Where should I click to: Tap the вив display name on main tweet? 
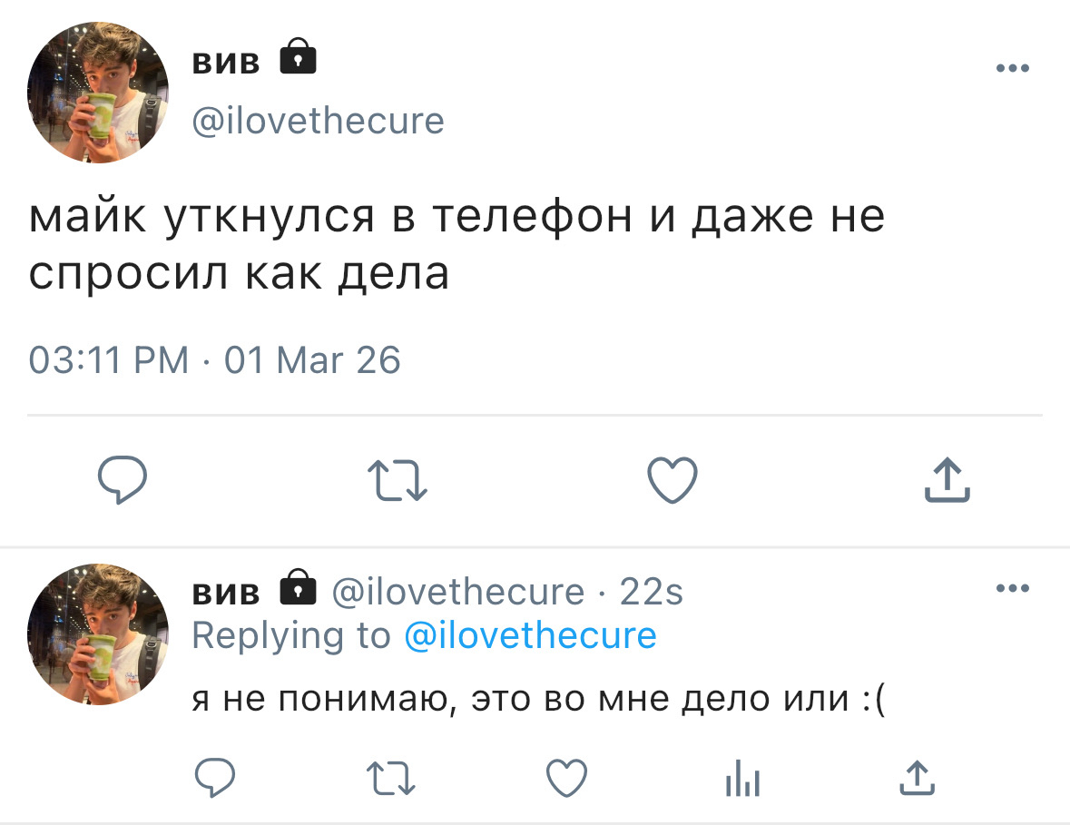226,62
